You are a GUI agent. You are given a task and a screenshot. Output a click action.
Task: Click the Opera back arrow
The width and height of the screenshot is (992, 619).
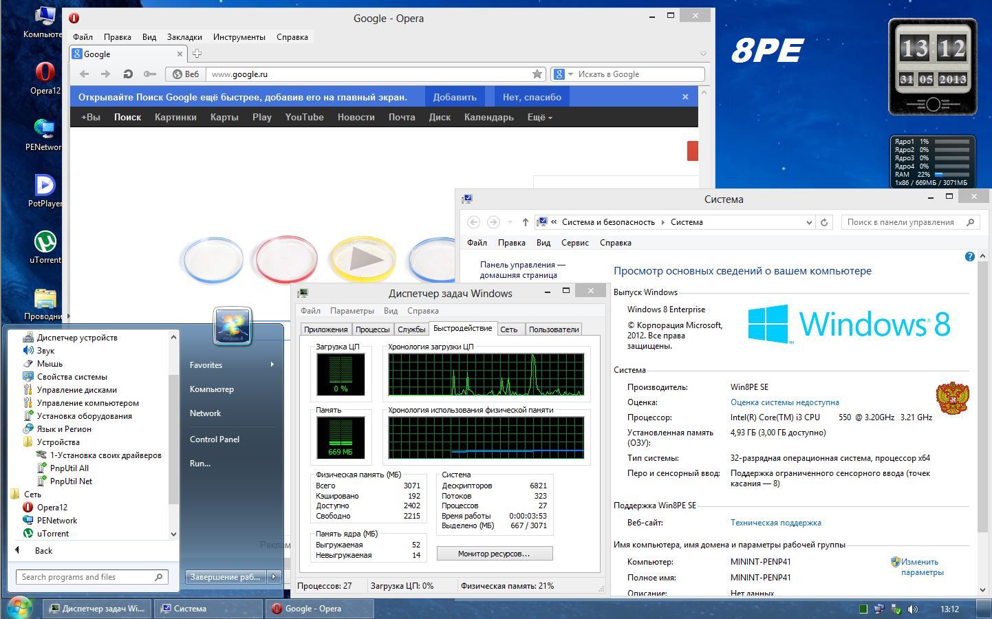point(84,74)
